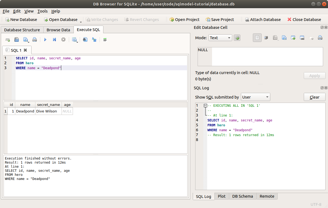Image resolution: width=328 pixels, height=208 pixels.
Task: Execute the current SQL line
Action: (x=54, y=39)
